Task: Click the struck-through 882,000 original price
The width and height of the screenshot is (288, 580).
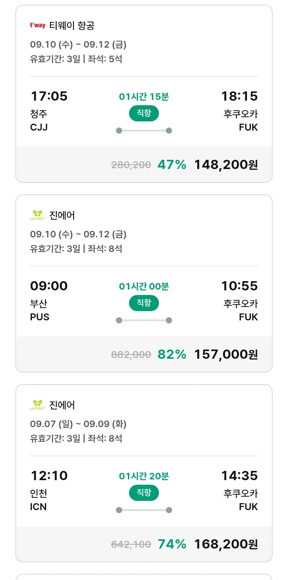Action: coord(131,355)
